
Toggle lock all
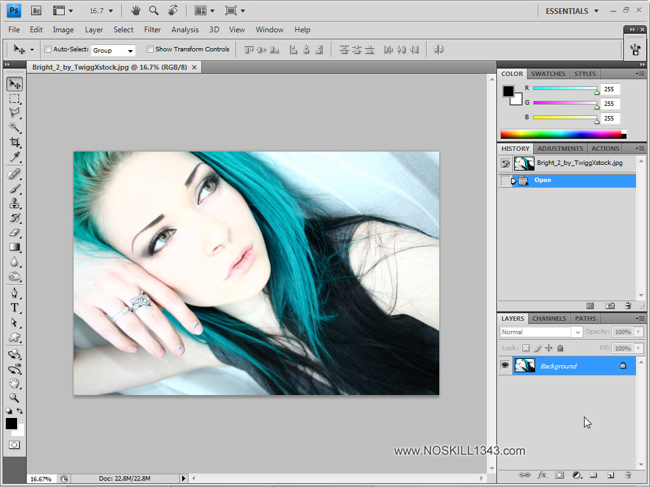point(560,348)
